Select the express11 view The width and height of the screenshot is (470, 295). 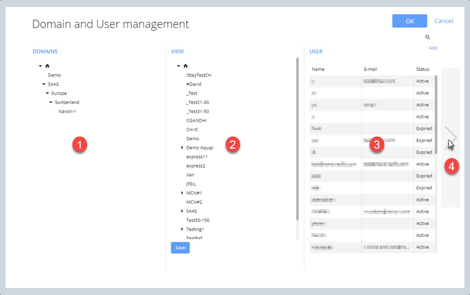pyautogui.click(x=197, y=157)
